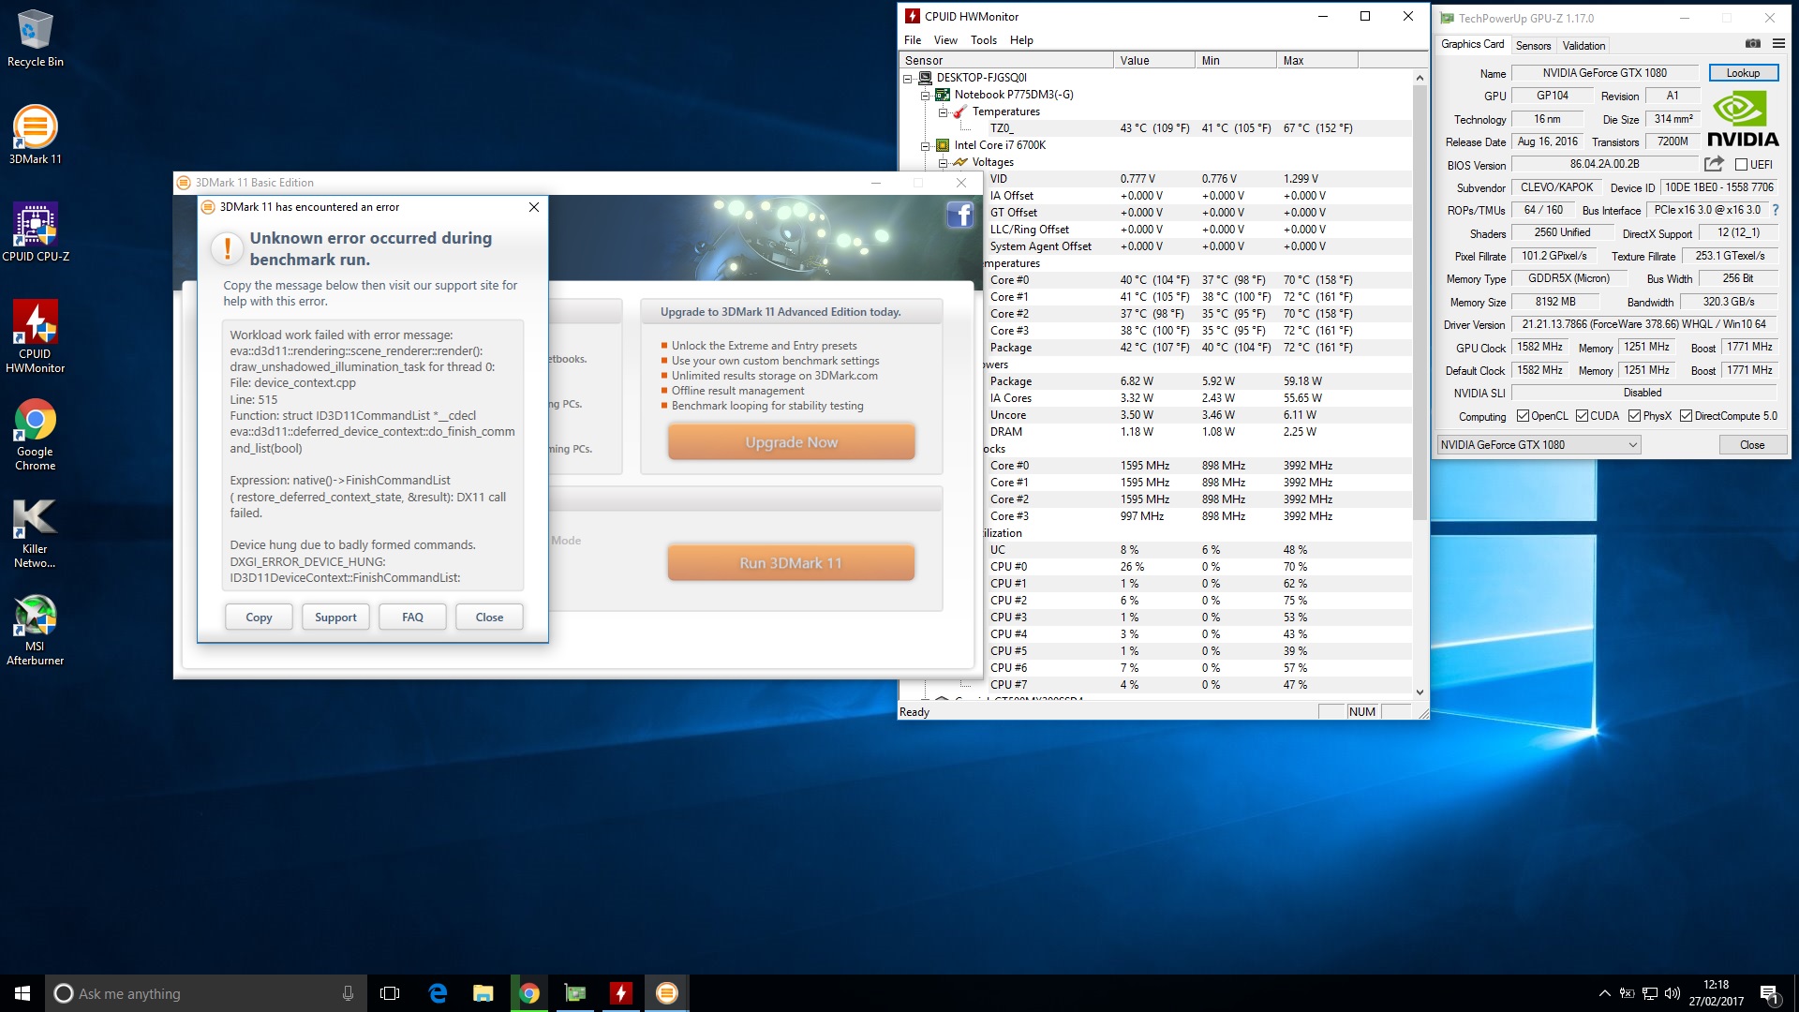Image resolution: width=1799 pixels, height=1012 pixels.
Task: Open the Recycle Bin desktop icon
Action: [35, 37]
